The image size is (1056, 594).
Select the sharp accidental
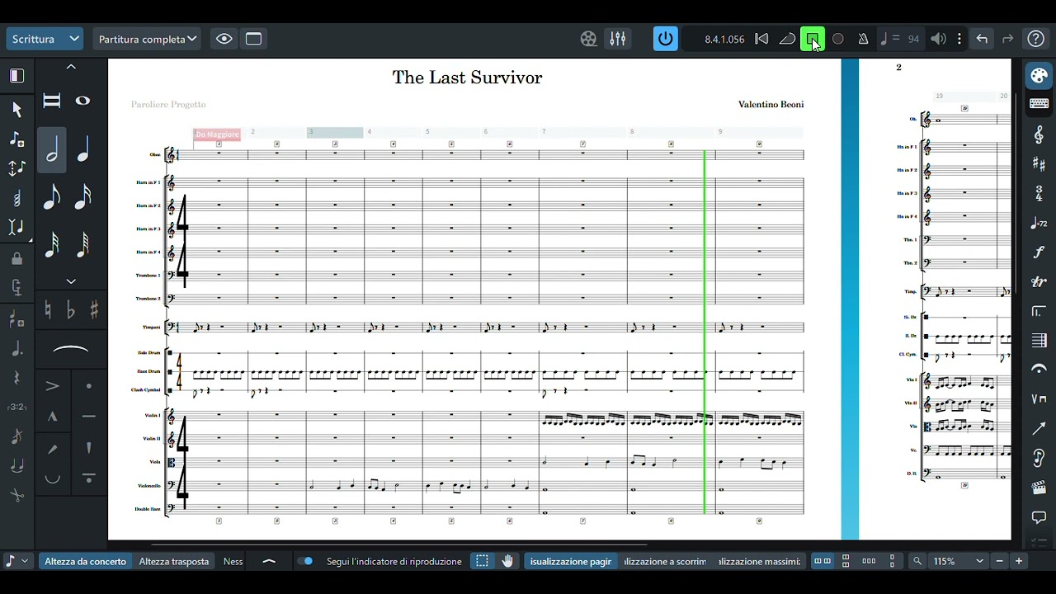pyautogui.click(x=93, y=310)
